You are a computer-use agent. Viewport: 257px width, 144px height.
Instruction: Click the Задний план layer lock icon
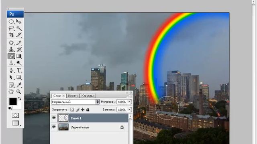pyautogui.click(x=122, y=127)
